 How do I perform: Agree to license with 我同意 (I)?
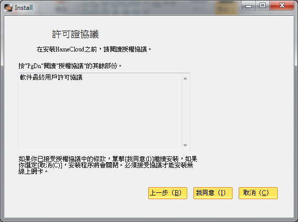[x=213, y=193]
